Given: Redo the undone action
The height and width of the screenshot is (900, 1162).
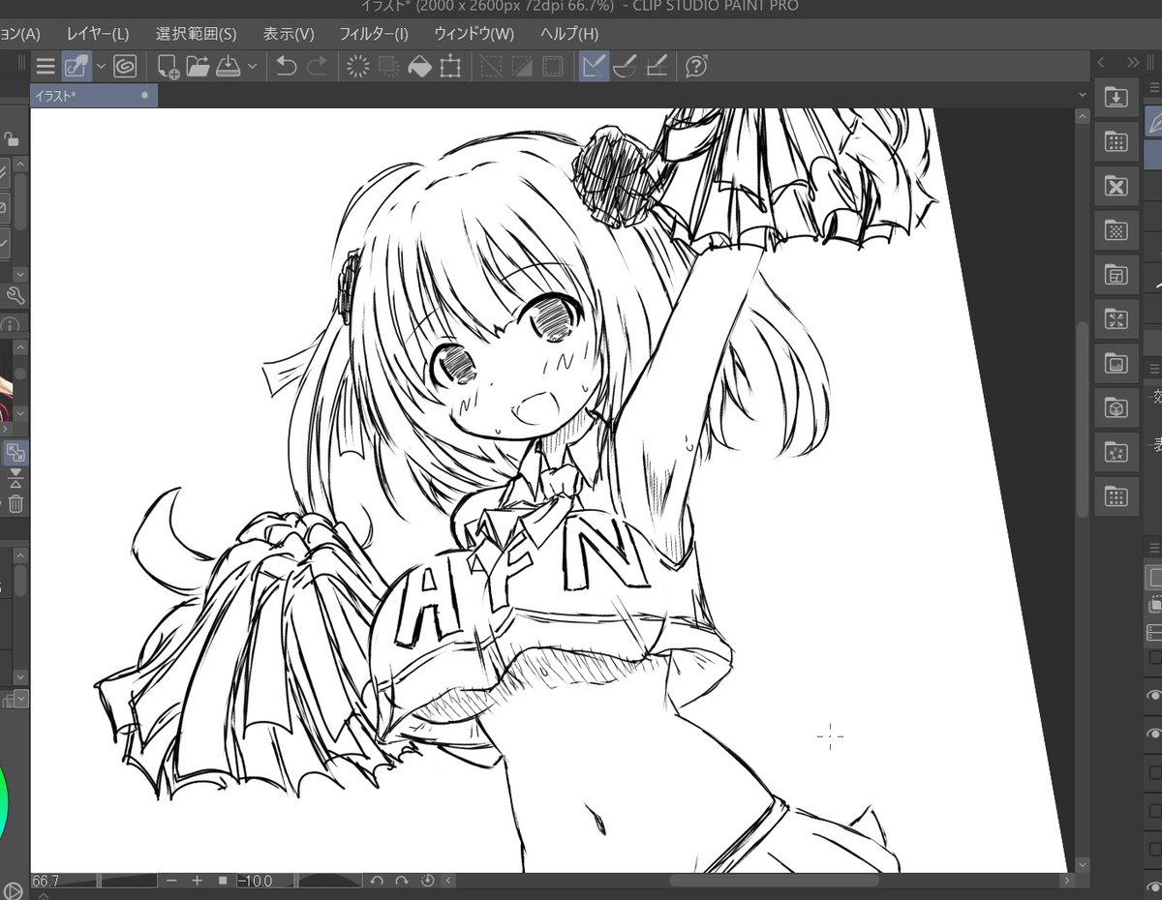Looking at the screenshot, I should click(317, 67).
